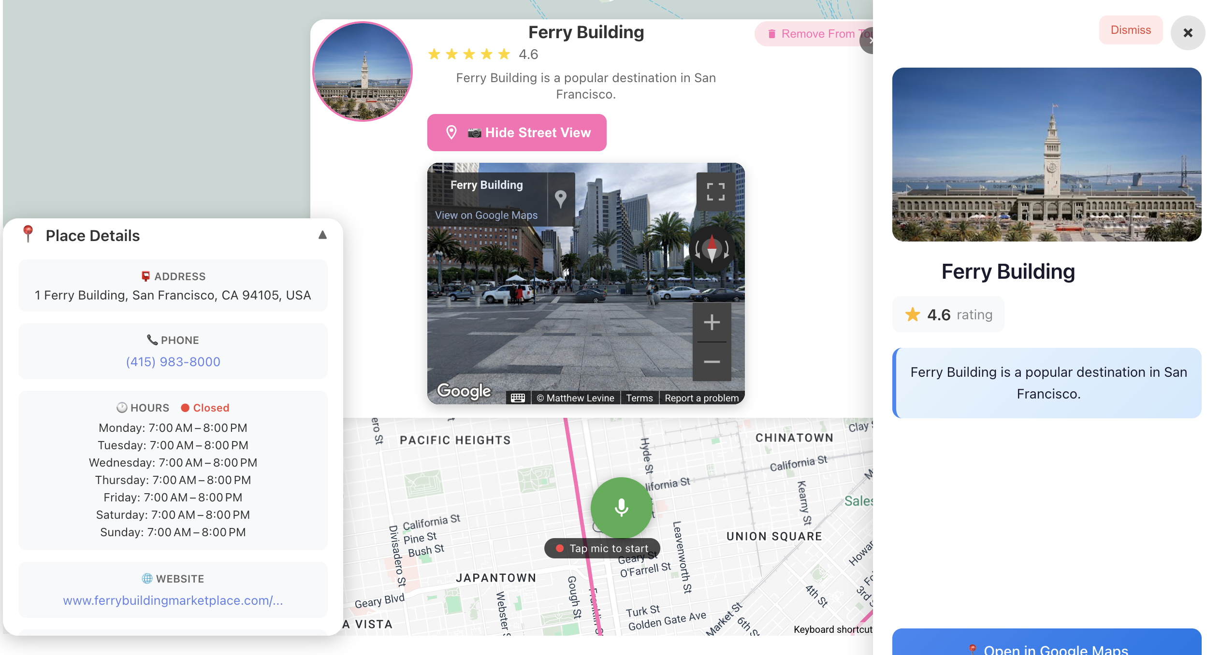Open Street View Terms link
The width and height of the screenshot is (1221, 655).
click(x=639, y=398)
